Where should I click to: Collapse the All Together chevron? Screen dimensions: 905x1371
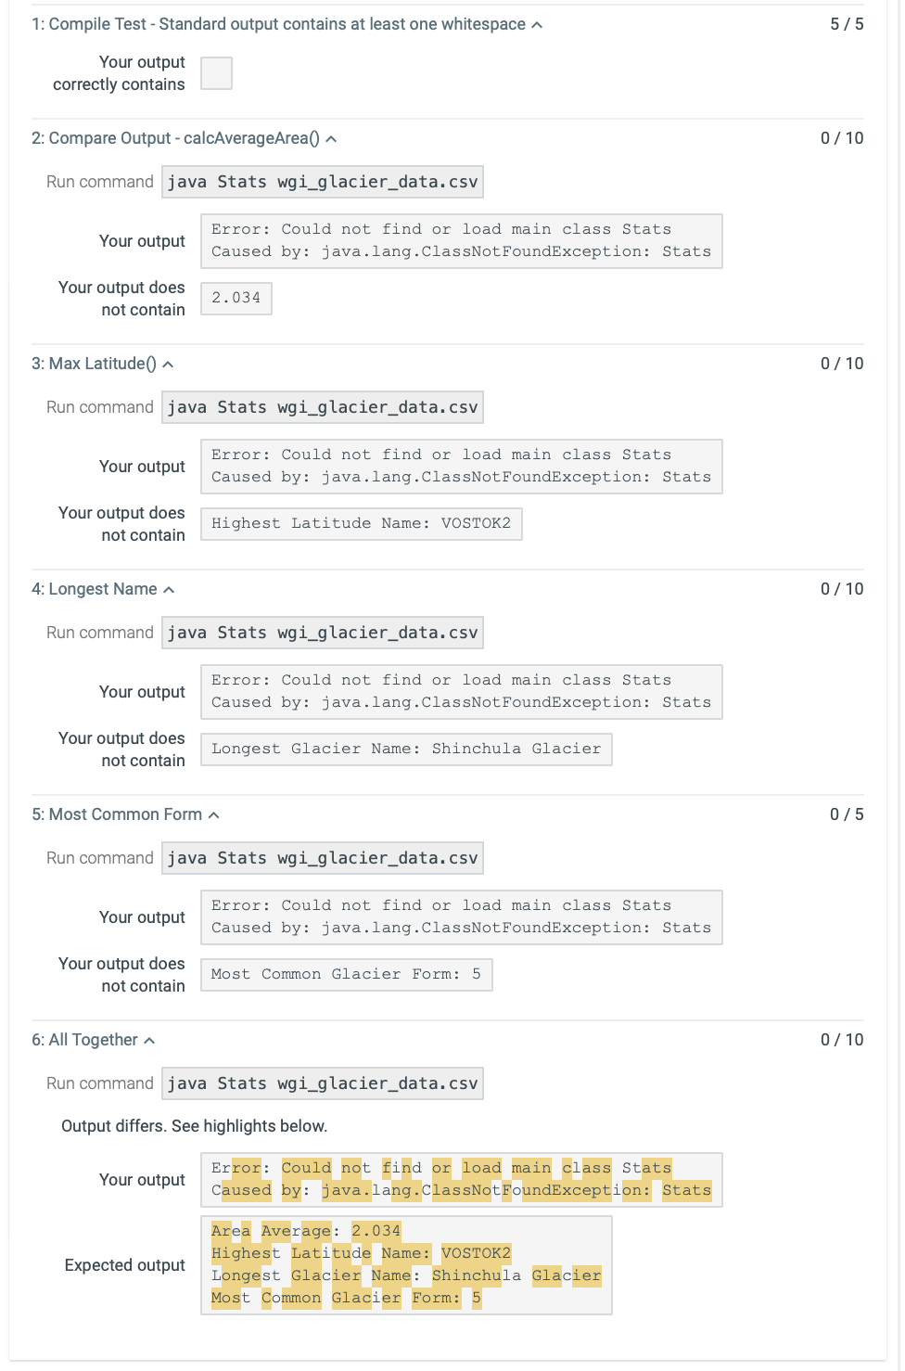coord(149,1041)
